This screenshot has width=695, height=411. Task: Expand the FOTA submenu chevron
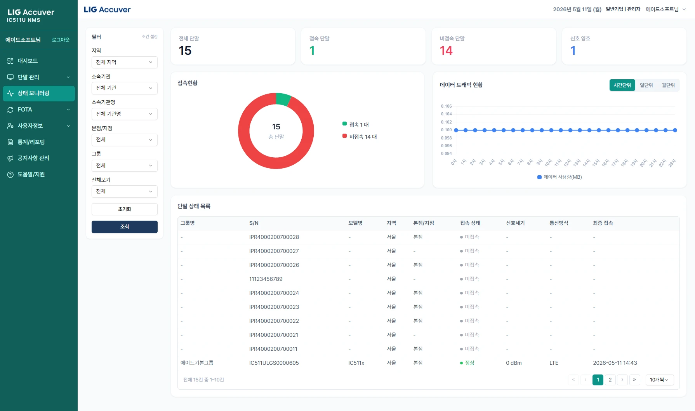(68, 110)
